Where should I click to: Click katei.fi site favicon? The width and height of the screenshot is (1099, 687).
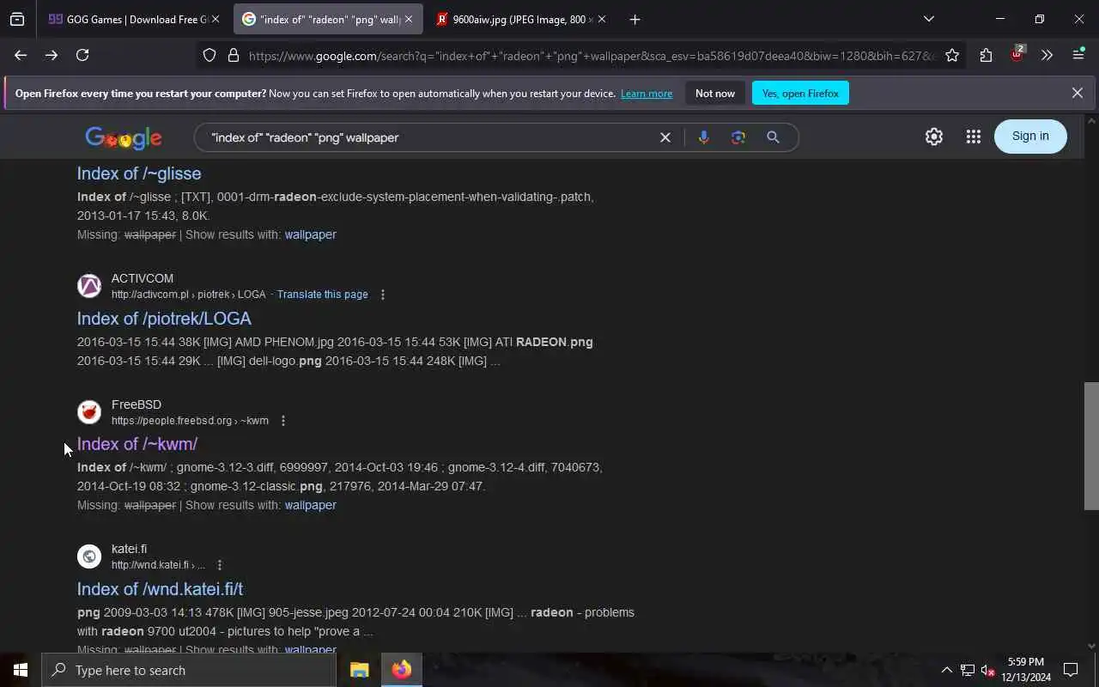[x=89, y=556]
